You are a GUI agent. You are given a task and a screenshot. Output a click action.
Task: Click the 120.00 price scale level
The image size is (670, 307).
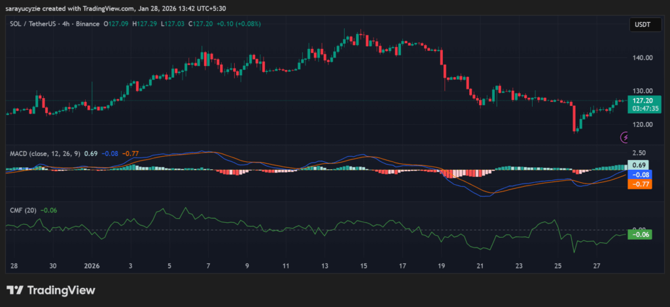642,124
